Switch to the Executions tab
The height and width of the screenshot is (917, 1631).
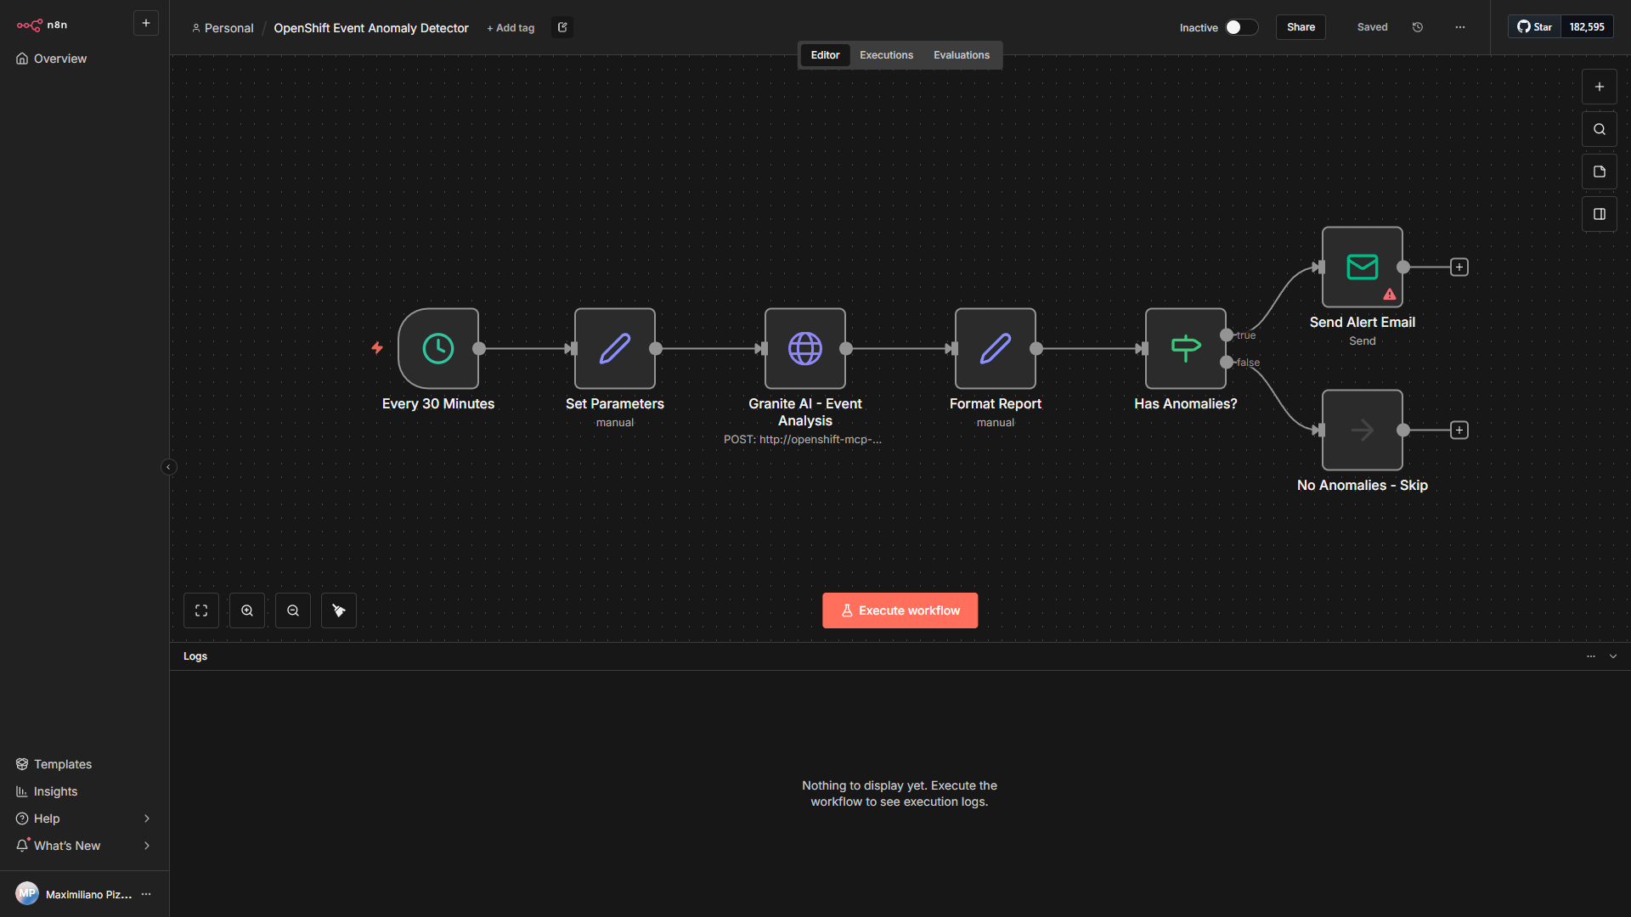[886, 55]
